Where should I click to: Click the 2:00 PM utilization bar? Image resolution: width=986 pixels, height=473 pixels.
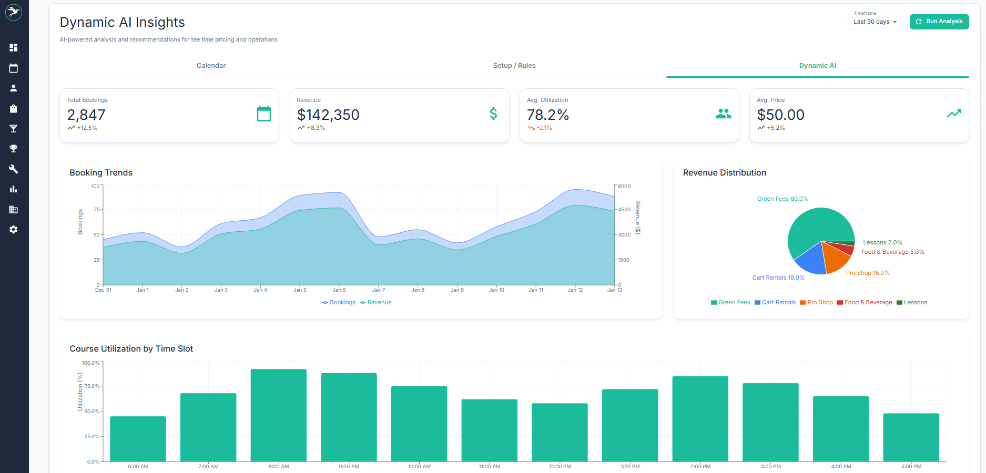[x=700, y=419]
